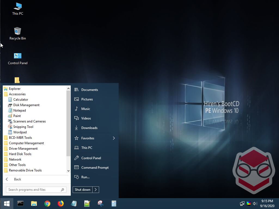Open the green notes editor taskbar icon
The width and height of the screenshot is (279, 209).
87,204
